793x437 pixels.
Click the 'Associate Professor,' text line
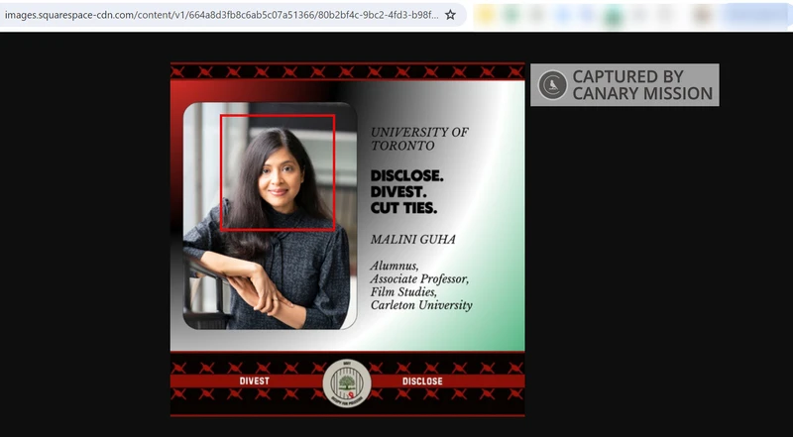419,279
